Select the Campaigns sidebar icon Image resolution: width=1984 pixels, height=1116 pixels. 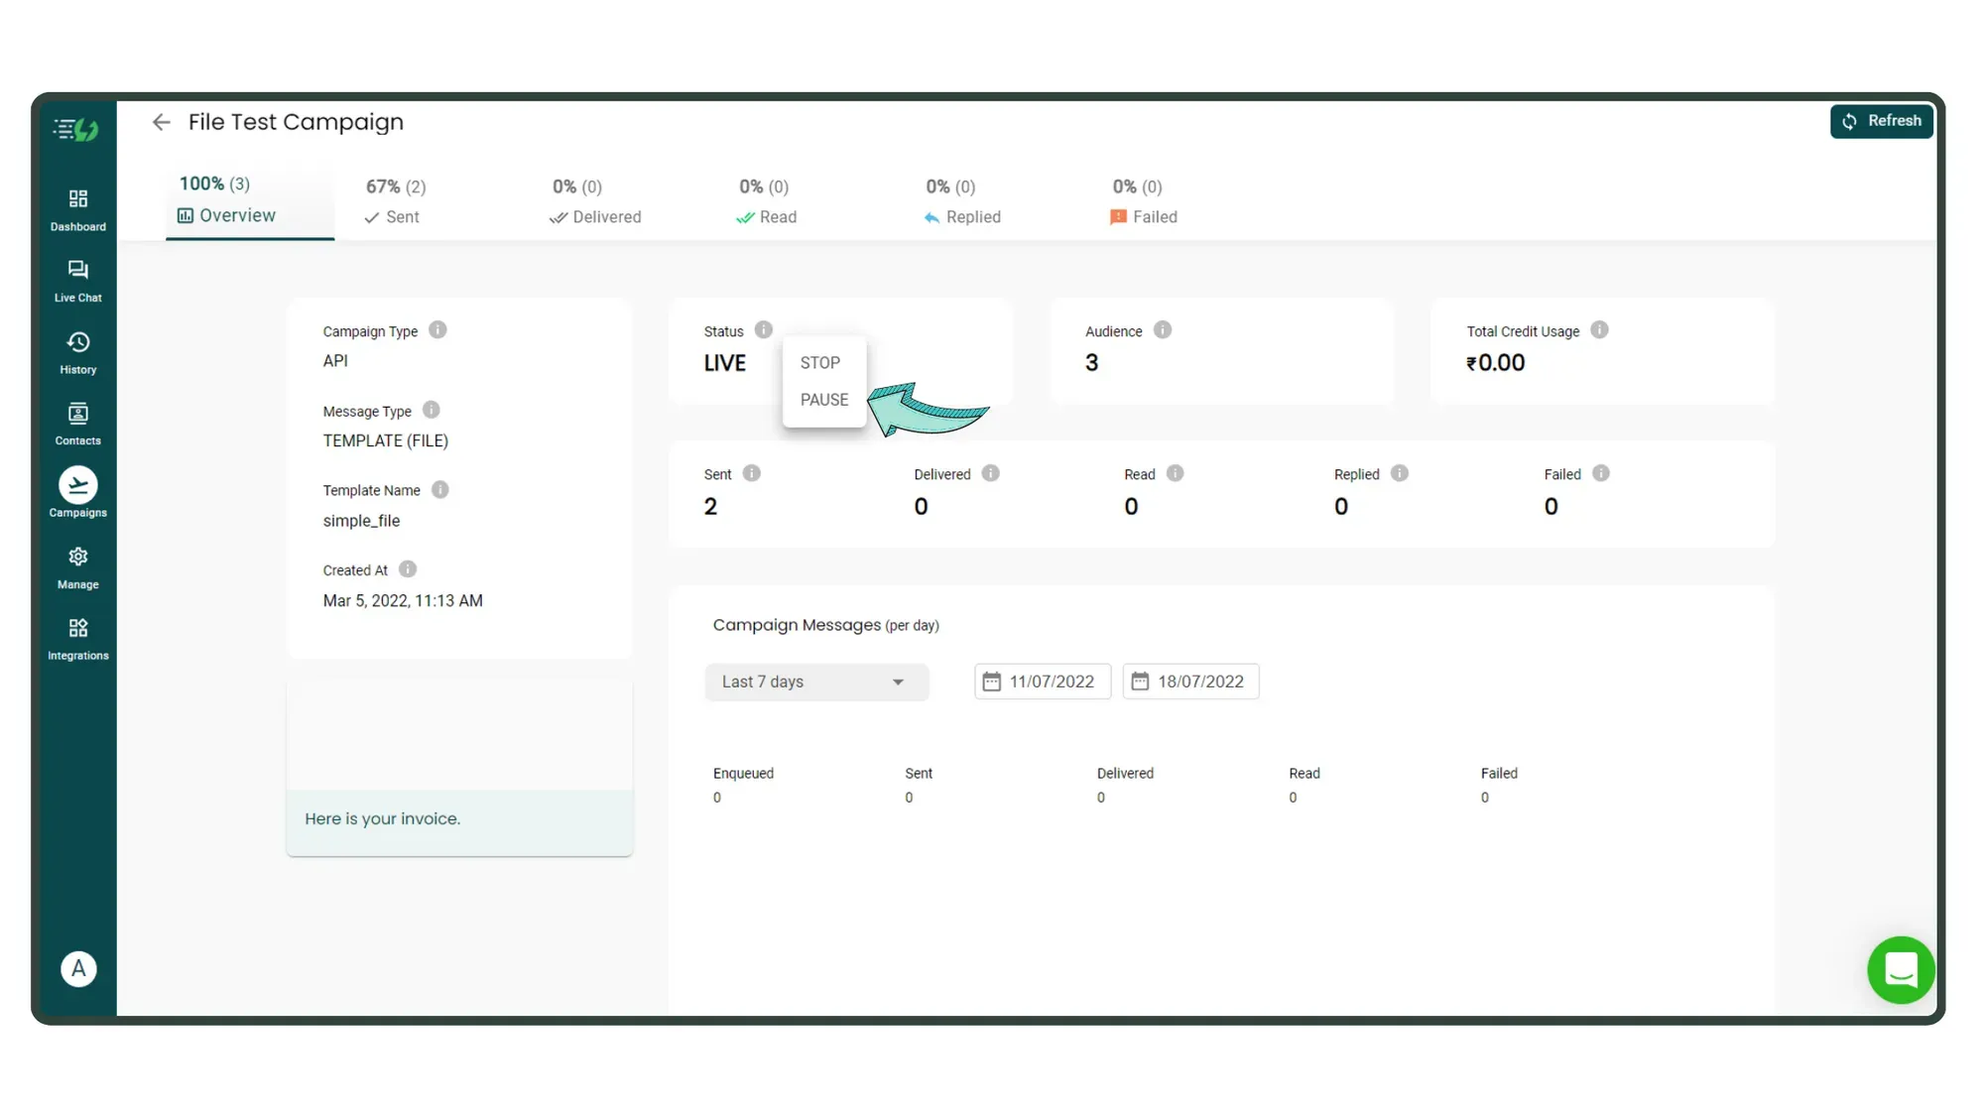pos(77,493)
